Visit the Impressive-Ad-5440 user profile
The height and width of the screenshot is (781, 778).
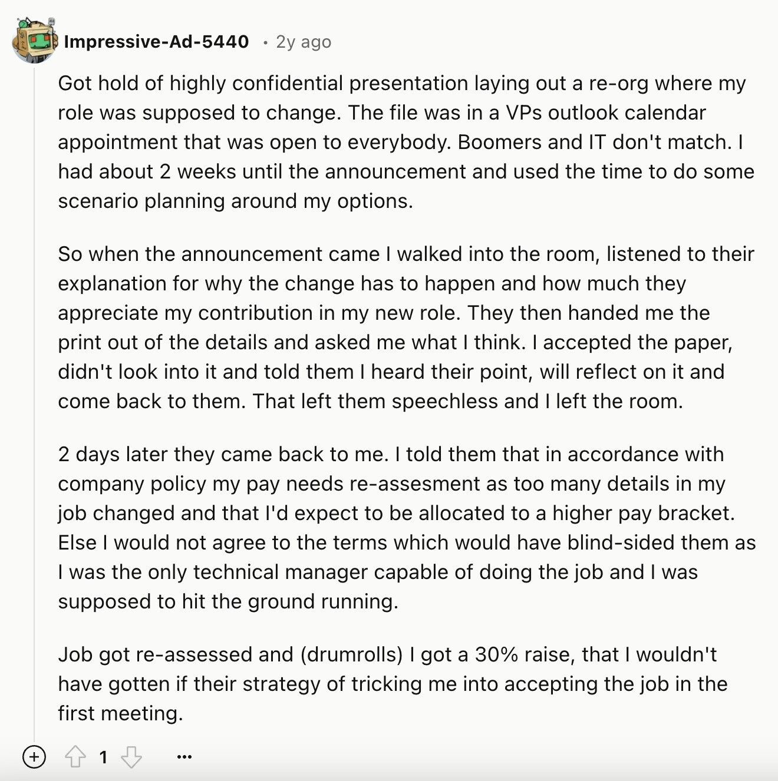pyautogui.click(x=156, y=42)
